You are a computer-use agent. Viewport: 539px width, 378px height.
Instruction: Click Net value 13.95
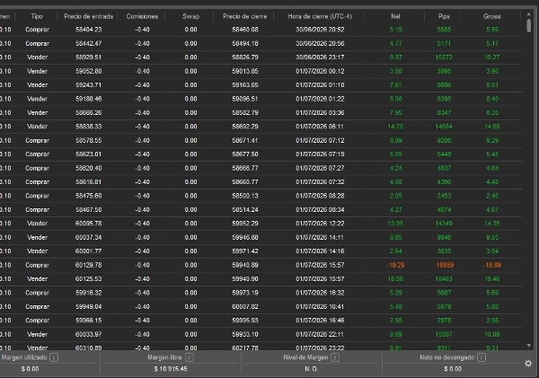click(x=395, y=224)
